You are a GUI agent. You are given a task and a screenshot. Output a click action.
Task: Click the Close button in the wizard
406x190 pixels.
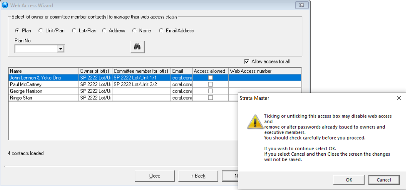(155, 176)
